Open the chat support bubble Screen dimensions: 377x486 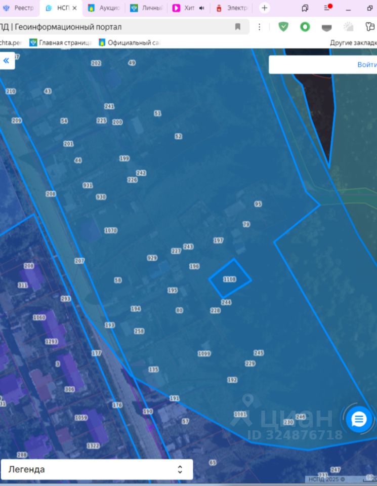[x=359, y=419]
